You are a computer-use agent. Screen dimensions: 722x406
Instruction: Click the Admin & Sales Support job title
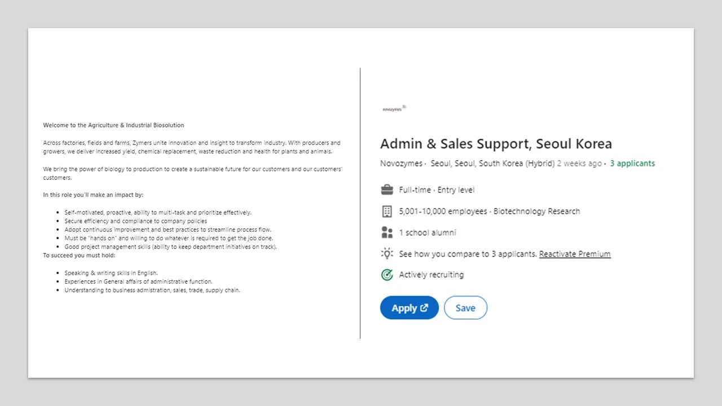point(496,144)
